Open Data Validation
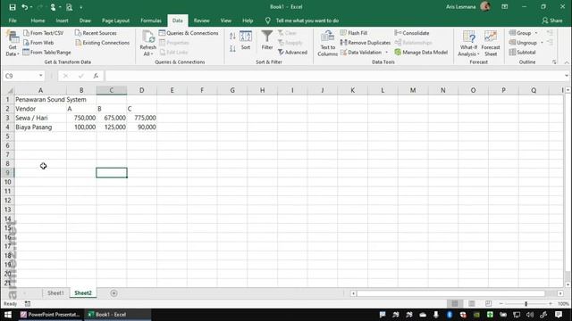Viewport: 572px width, 321px height. coord(361,53)
